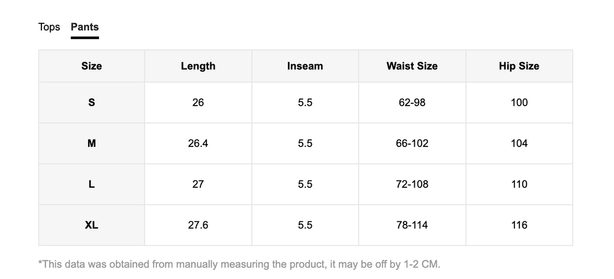Click the Hip Size column header
614x279 pixels.
(519, 66)
